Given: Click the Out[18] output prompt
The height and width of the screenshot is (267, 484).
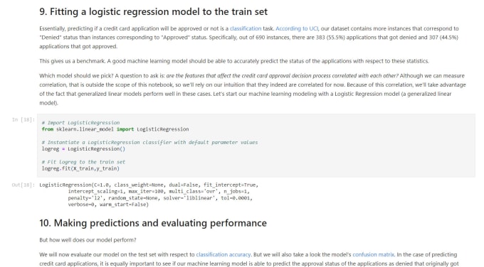Looking at the screenshot, I should [x=23, y=185].
